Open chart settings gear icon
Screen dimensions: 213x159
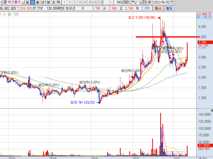pyautogui.click(x=149, y=2)
